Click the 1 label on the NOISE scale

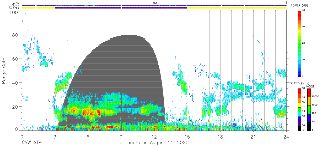click(x=312, y=130)
